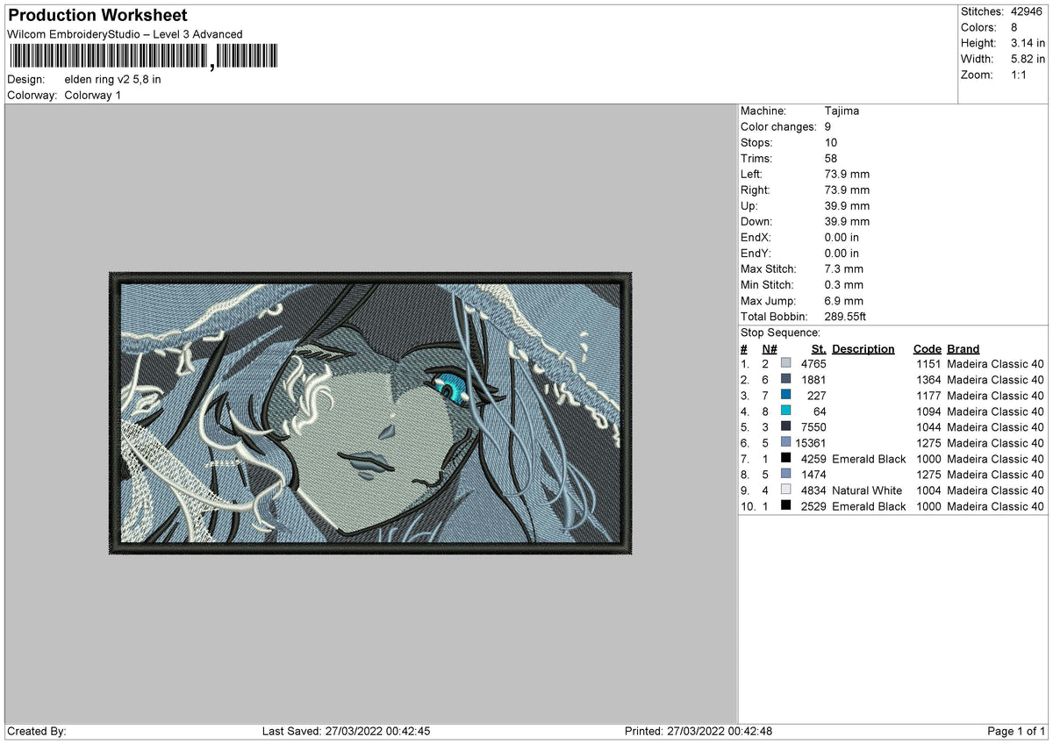1053x744 pixels.
Task: Select Max Jump value 6.9 mm
Action: pos(844,300)
